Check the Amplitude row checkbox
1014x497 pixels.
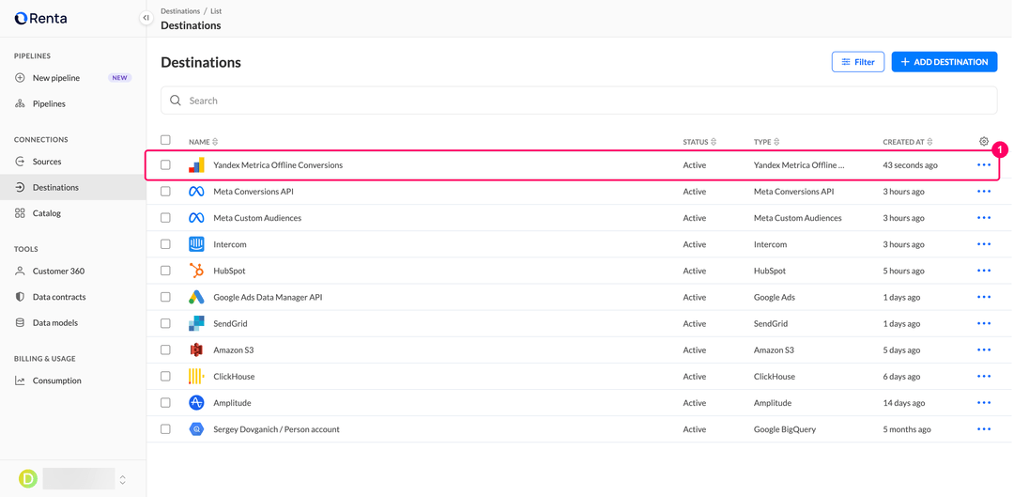tap(165, 402)
